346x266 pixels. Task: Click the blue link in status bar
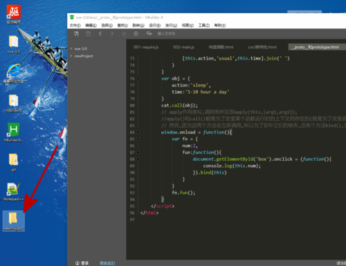coord(107,263)
